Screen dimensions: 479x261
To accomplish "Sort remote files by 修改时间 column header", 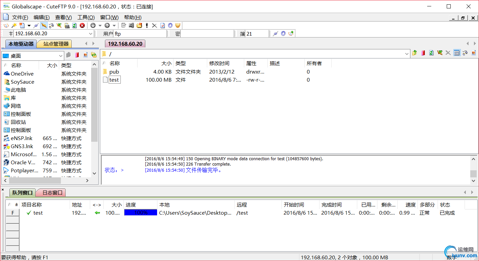I will click(x=225, y=63).
